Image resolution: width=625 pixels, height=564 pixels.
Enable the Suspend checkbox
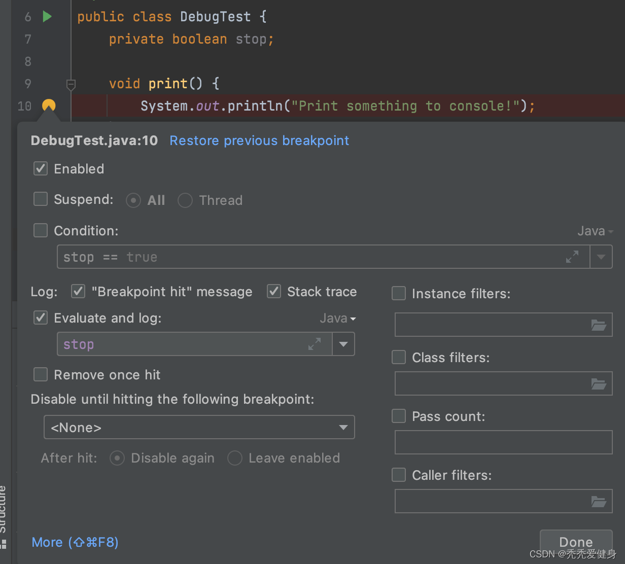click(41, 199)
